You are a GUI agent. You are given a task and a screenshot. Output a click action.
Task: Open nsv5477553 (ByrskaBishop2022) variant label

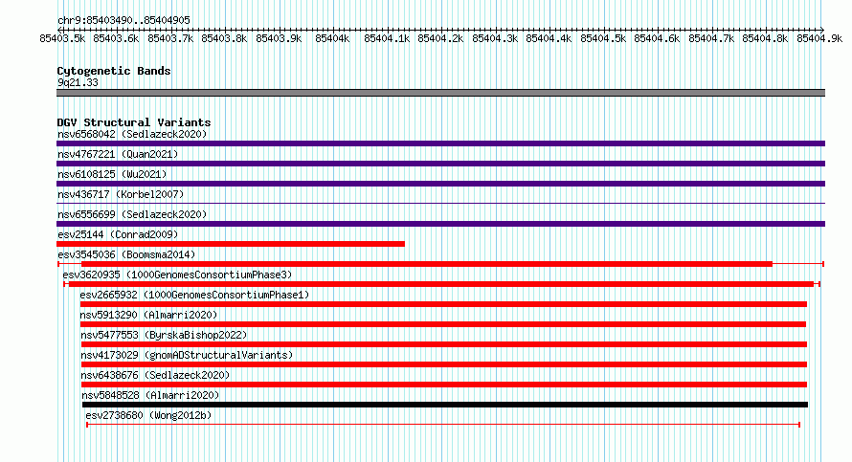coord(164,335)
